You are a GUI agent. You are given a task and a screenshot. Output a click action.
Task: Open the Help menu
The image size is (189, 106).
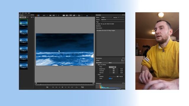(29, 13)
